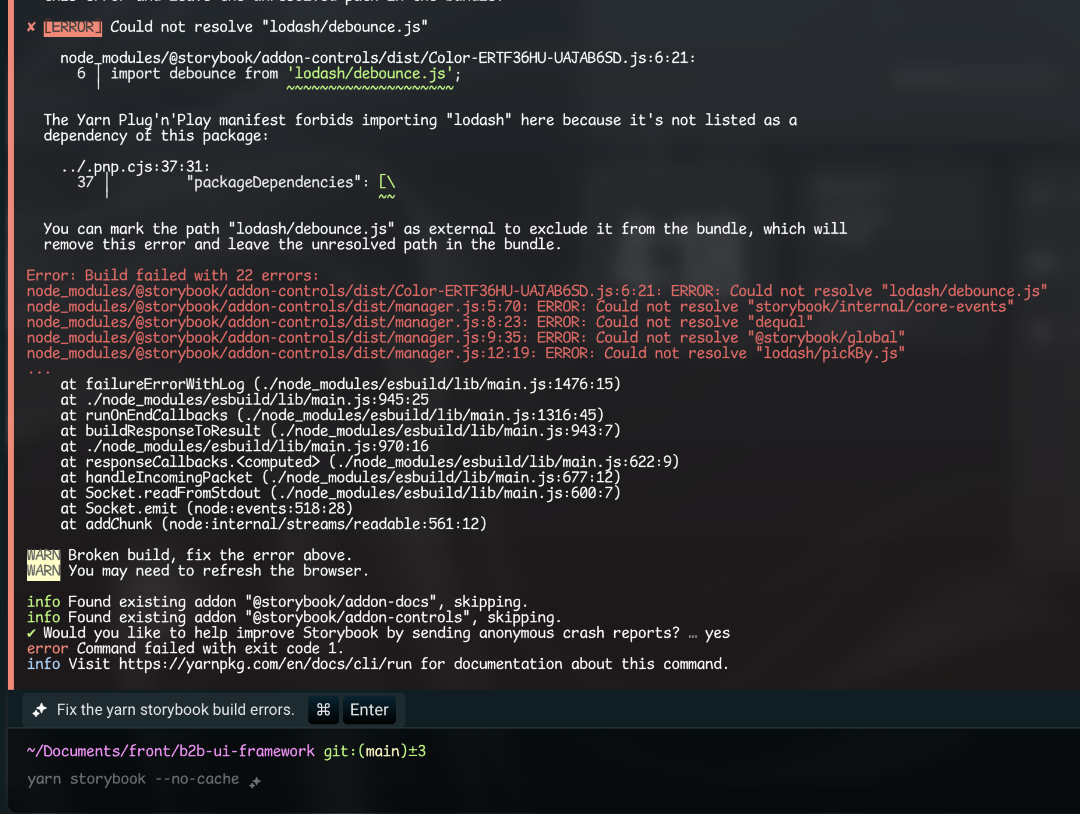
Task: Click the red error line about dequal
Action: coord(420,322)
